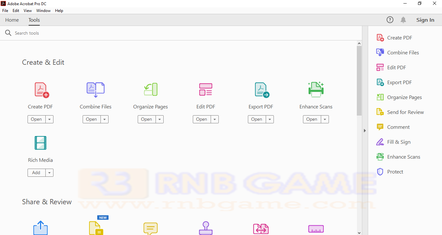Click Open button under Create PDF
Image resolution: width=442 pixels, height=235 pixels.
36,119
